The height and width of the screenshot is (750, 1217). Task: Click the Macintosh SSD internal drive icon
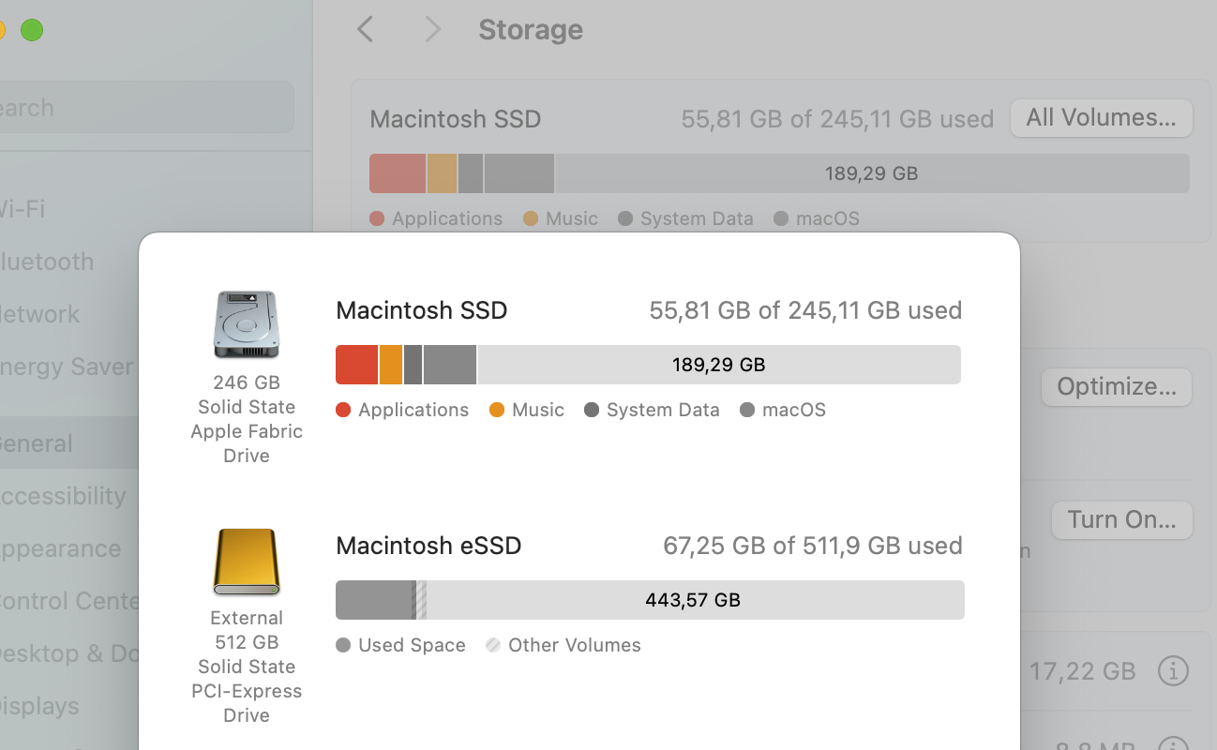click(x=247, y=323)
